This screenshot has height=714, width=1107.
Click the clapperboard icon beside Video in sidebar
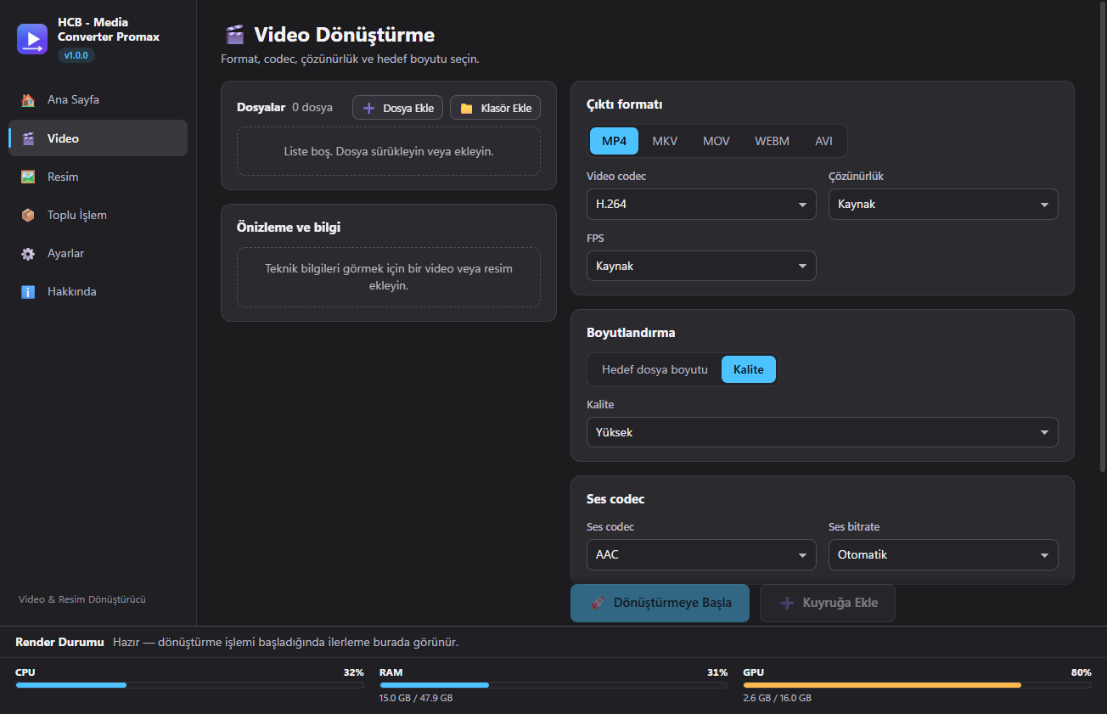click(x=28, y=138)
